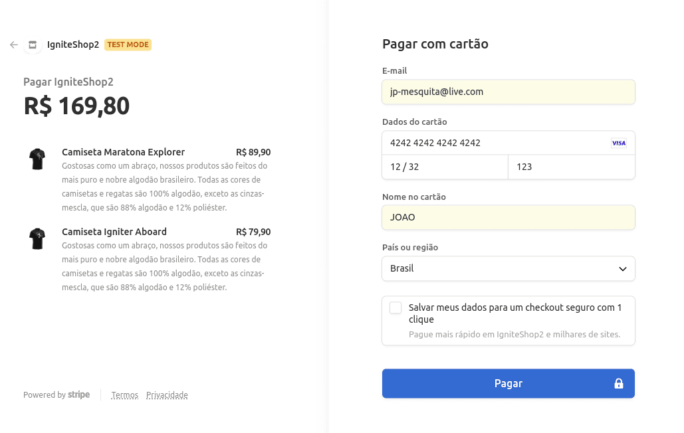Viewport: 684px width, 433px height.
Task: Click the Camiseta Igniter Aboard shirt image
Action: (x=37, y=238)
